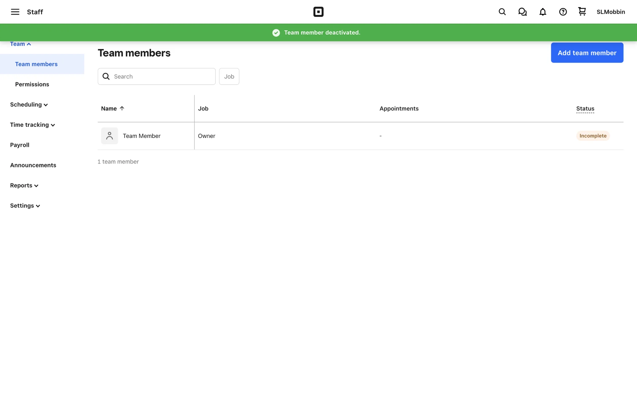The width and height of the screenshot is (637, 398).
Task: Sort by Name column arrow
Action: click(x=122, y=108)
